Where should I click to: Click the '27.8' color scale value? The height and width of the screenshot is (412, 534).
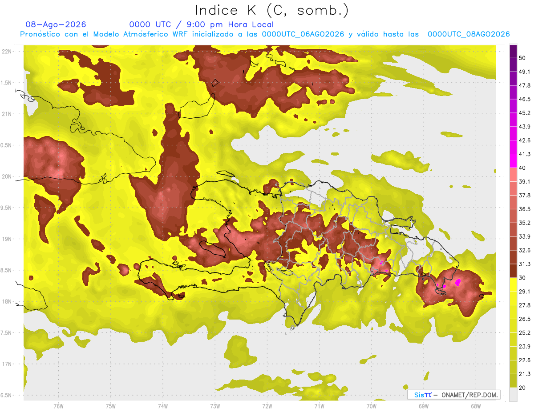tap(525, 305)
